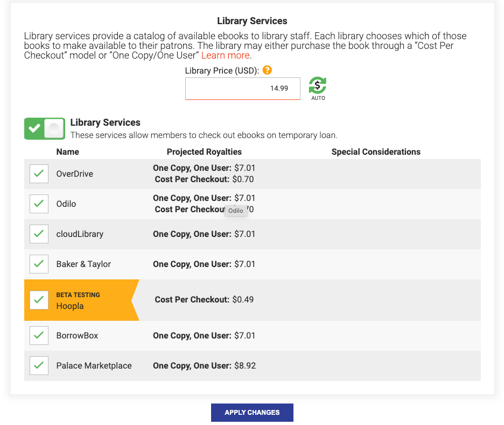
Task: Click the Library Price input field
Action: (242, 89)
